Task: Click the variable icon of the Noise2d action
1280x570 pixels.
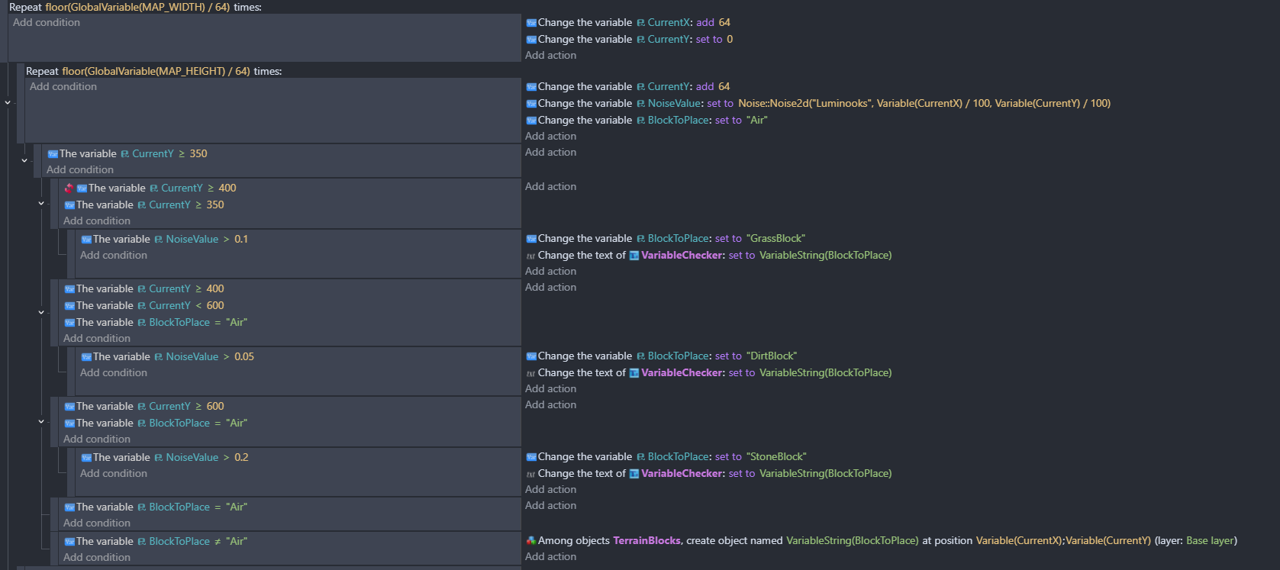Action: (531, 104)
